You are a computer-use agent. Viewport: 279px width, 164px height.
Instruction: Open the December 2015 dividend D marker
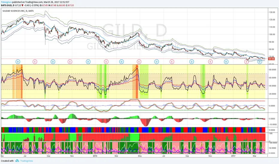coord(88,62)
